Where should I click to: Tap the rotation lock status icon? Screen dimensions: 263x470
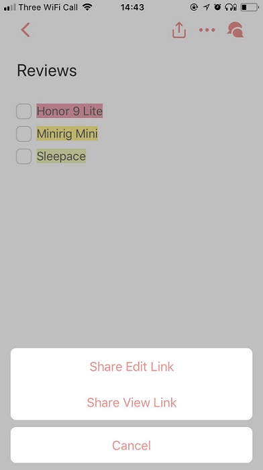click(194, 7)
